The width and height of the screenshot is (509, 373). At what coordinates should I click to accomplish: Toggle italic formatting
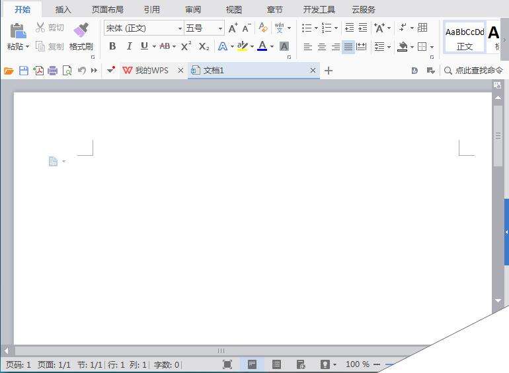129,46
